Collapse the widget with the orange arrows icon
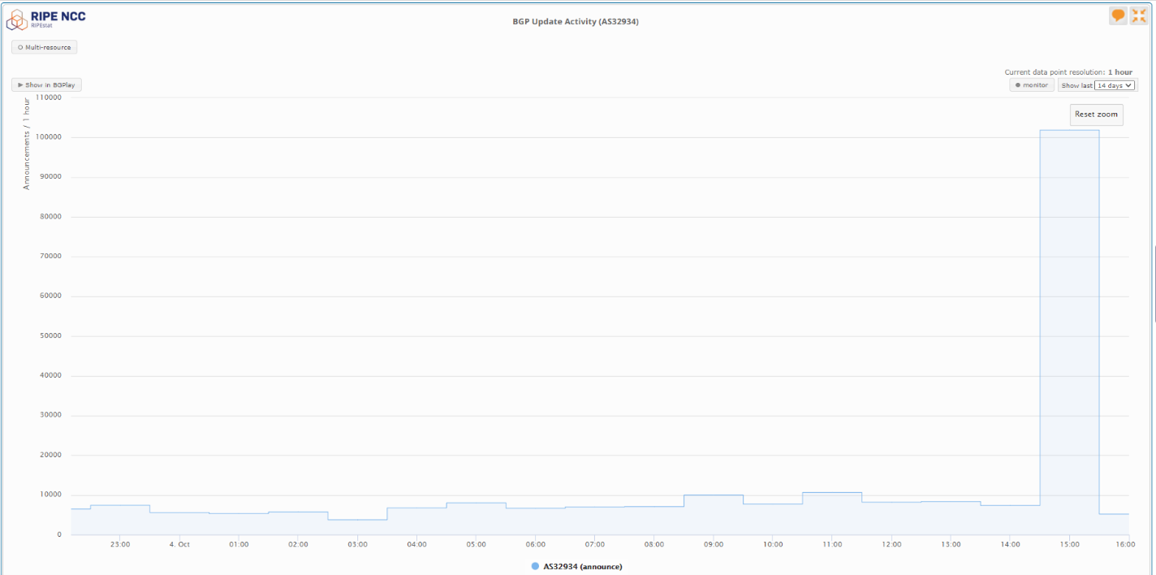The image size is (1156, 575). click(1138, 15)
